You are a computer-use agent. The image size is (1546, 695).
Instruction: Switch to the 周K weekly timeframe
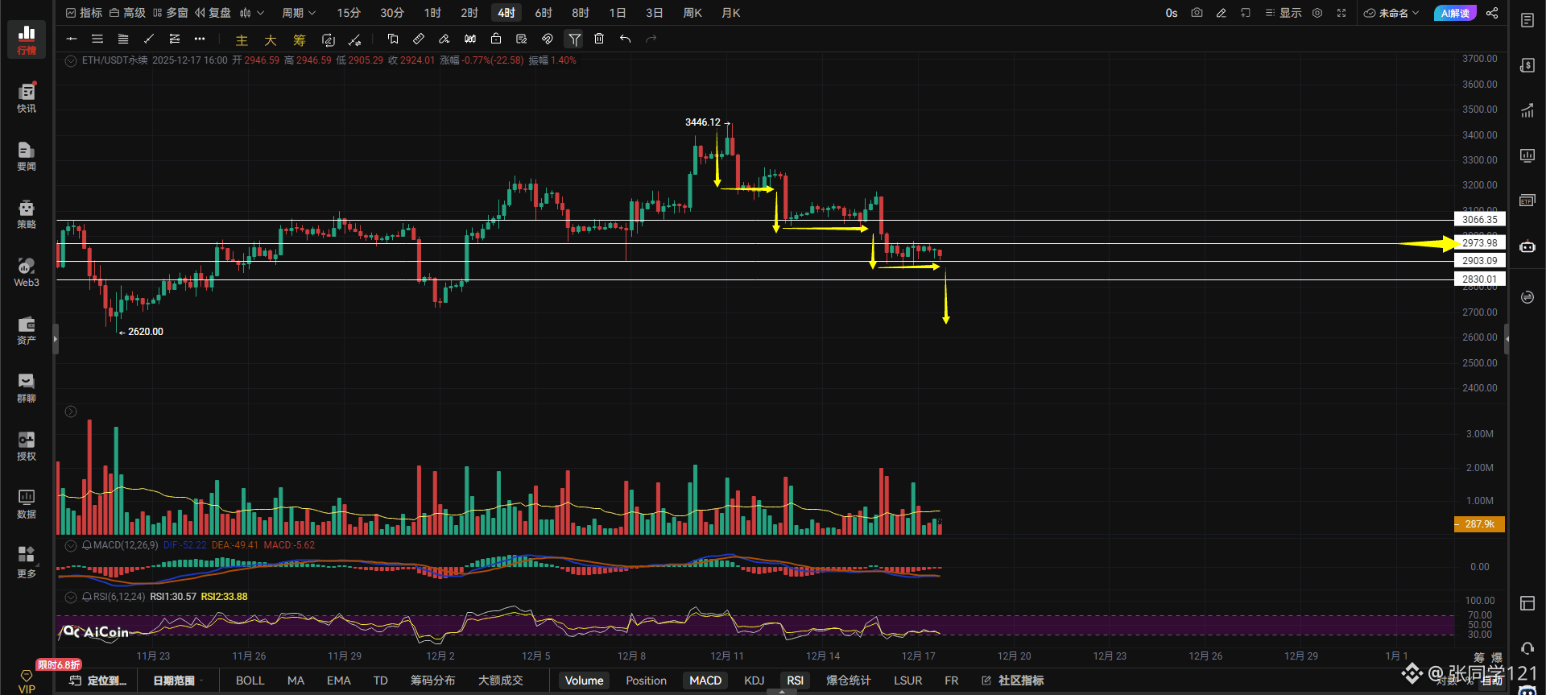[x=692, y=13]
